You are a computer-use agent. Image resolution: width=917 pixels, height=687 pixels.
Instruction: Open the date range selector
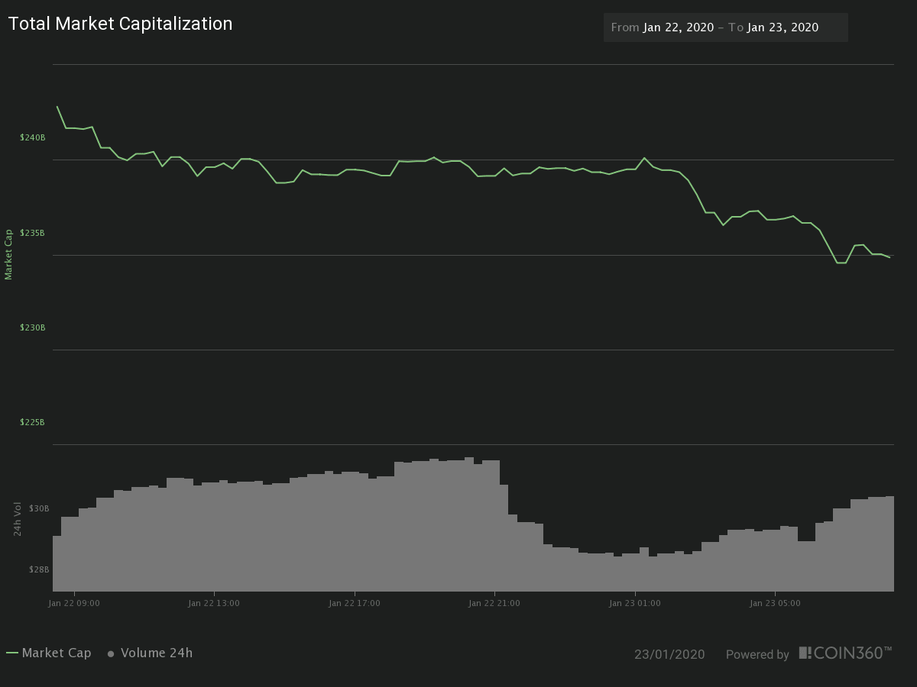(x=725, y=27)
